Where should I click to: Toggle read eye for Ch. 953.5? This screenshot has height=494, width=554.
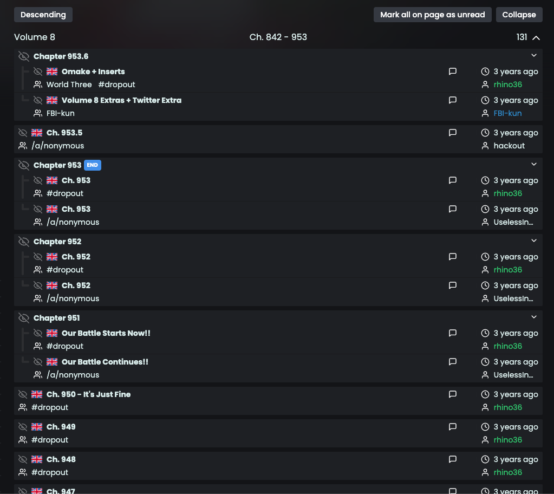pos(23,133)
